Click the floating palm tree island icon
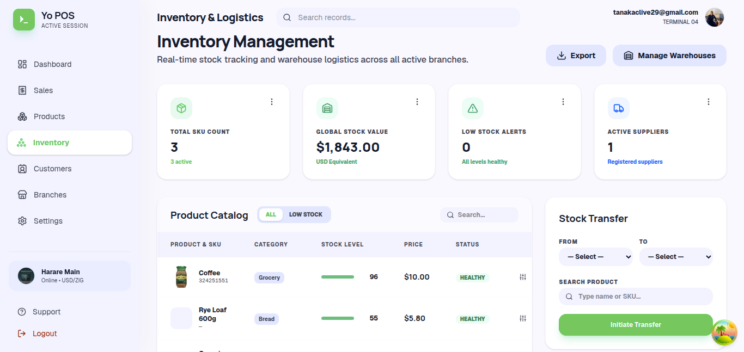Screen dimensions: 744x352 click(724, 332)
